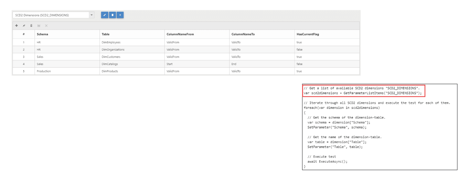Click the # column header
Viewport: 469px width, 180px height.
coord(24,34)
